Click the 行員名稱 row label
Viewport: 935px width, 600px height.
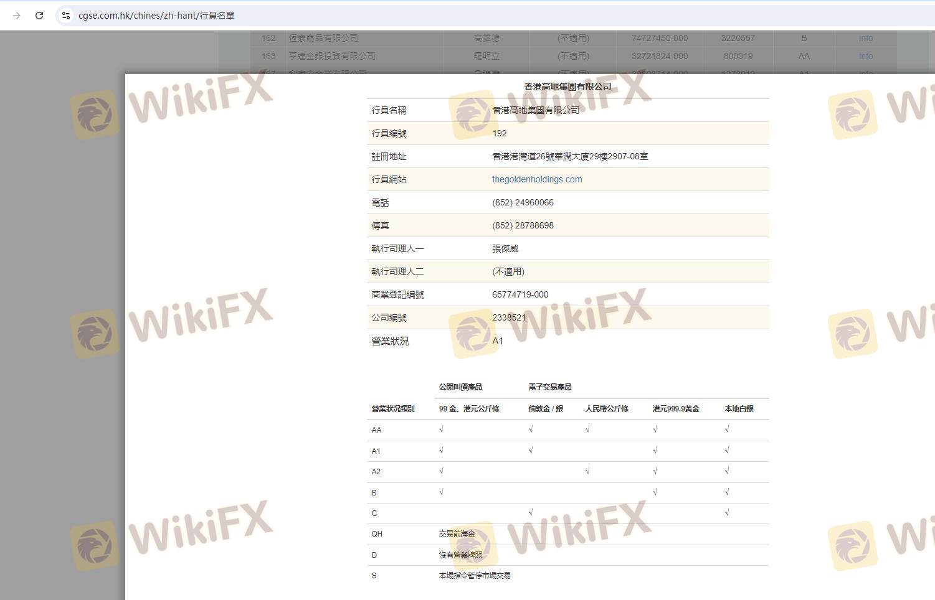click(x=389, y=110)
